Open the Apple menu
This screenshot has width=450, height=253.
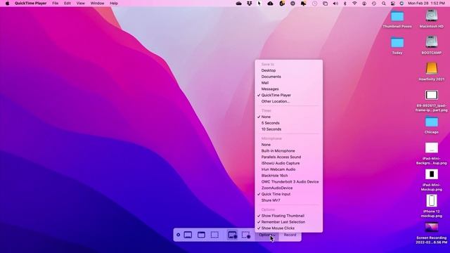[7, 4]
